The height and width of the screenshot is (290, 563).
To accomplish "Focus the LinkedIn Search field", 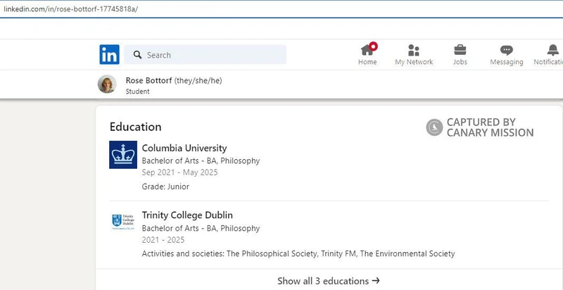I will coord(205,55).
